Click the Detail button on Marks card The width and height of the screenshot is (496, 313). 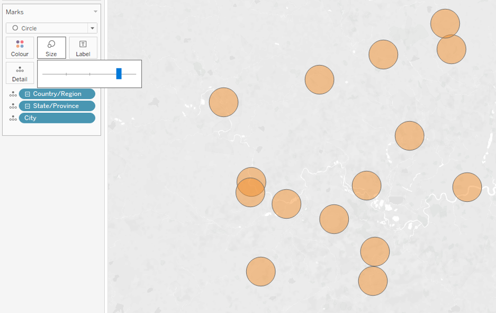pos(20,73)
